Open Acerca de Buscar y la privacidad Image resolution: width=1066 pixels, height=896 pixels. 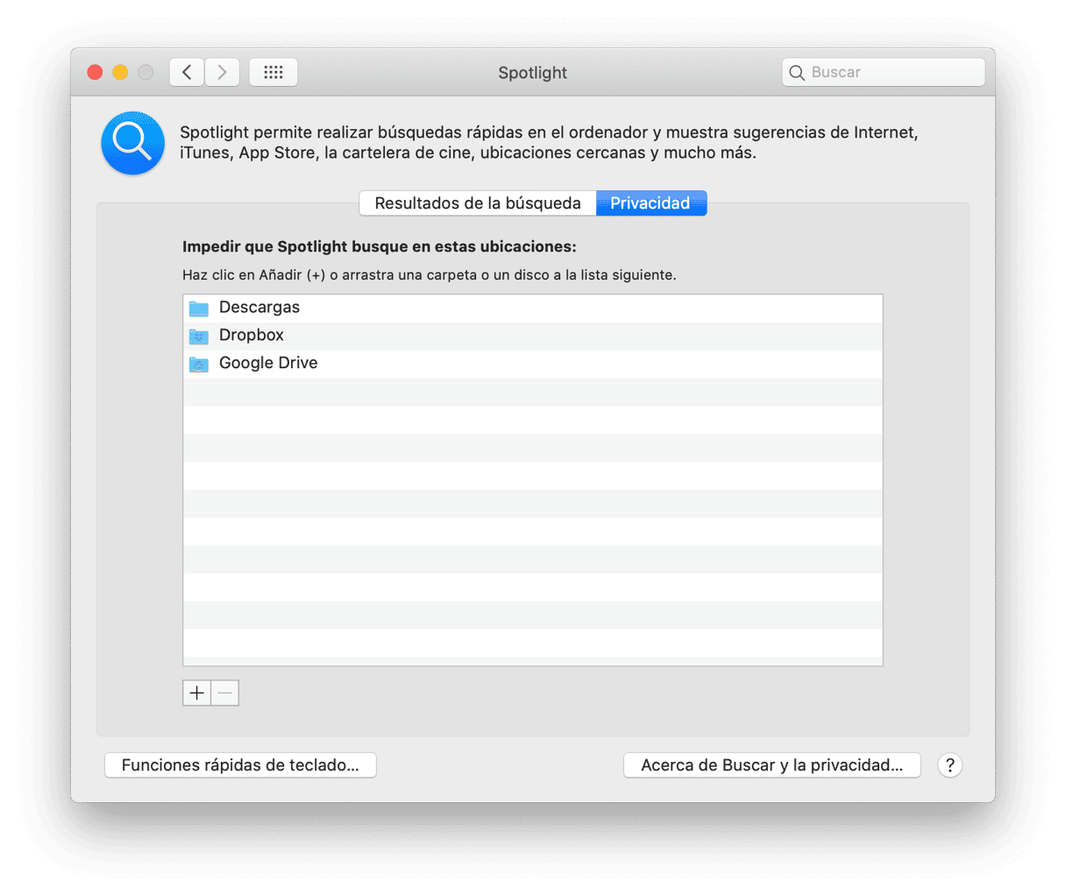771,764
